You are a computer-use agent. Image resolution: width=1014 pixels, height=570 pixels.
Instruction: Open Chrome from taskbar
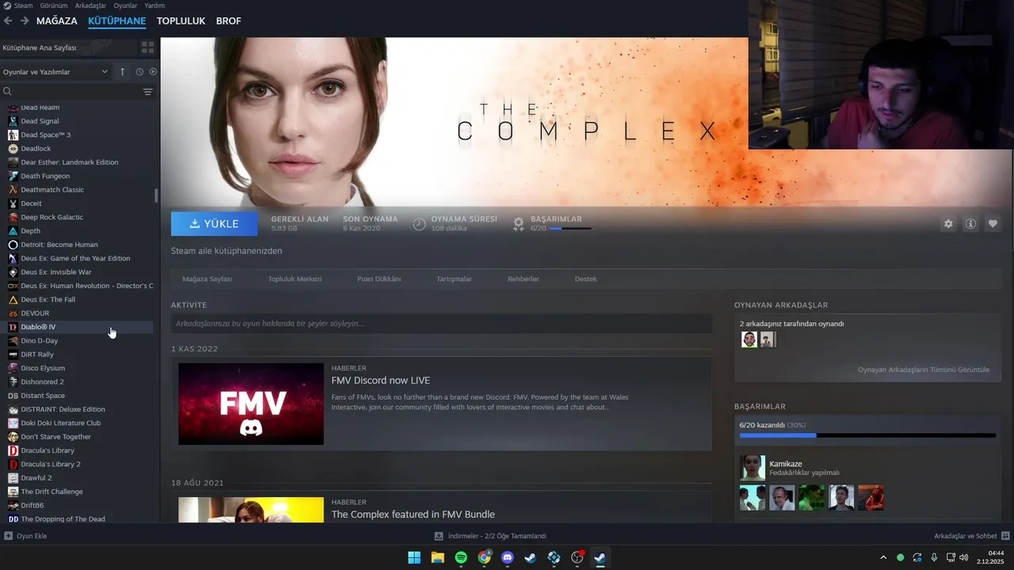pyautogui.click(x=484, y=557)
